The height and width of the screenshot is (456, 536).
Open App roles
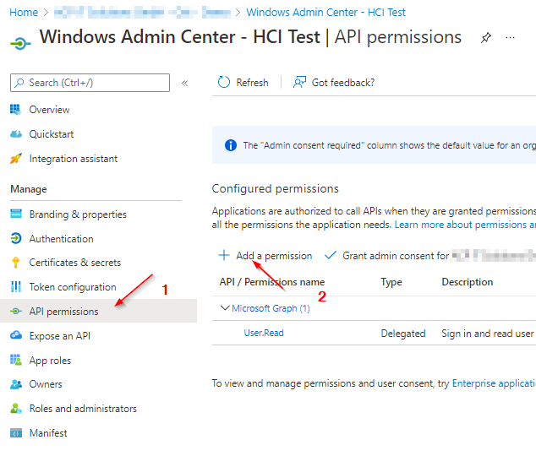point(50,361)
